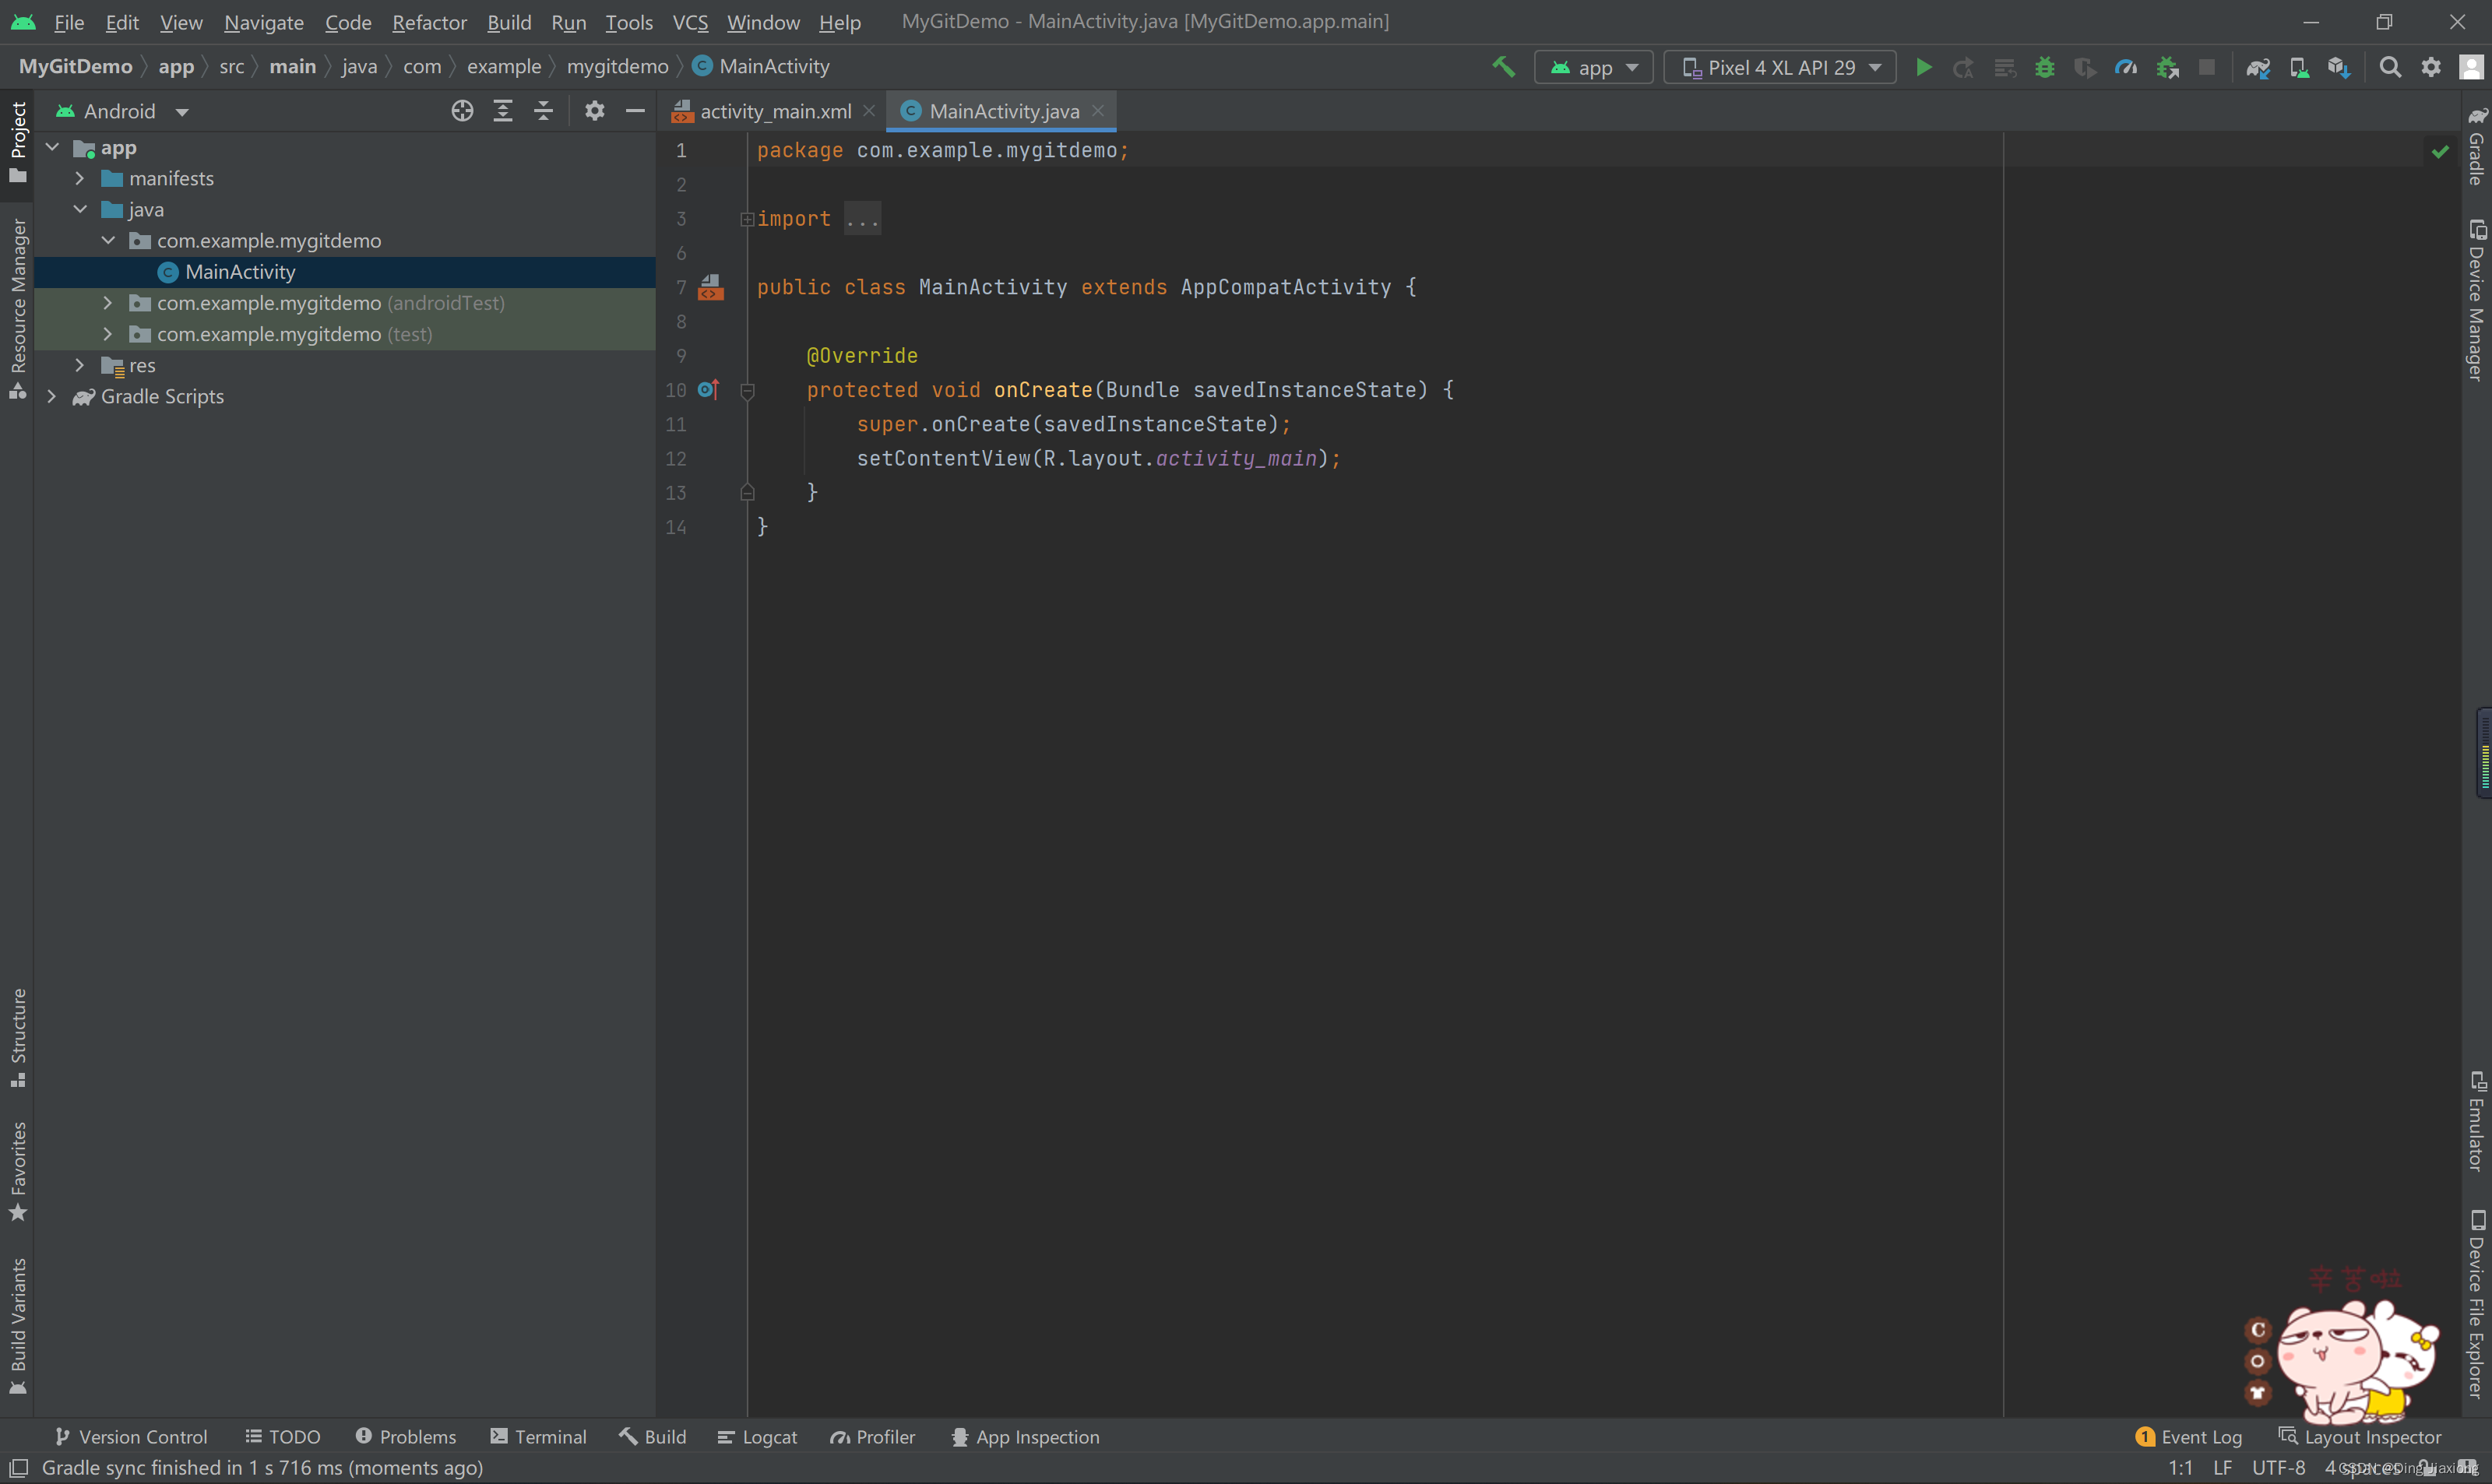
Task: Click the Build project hammer icon
Action: point(1503,65)
